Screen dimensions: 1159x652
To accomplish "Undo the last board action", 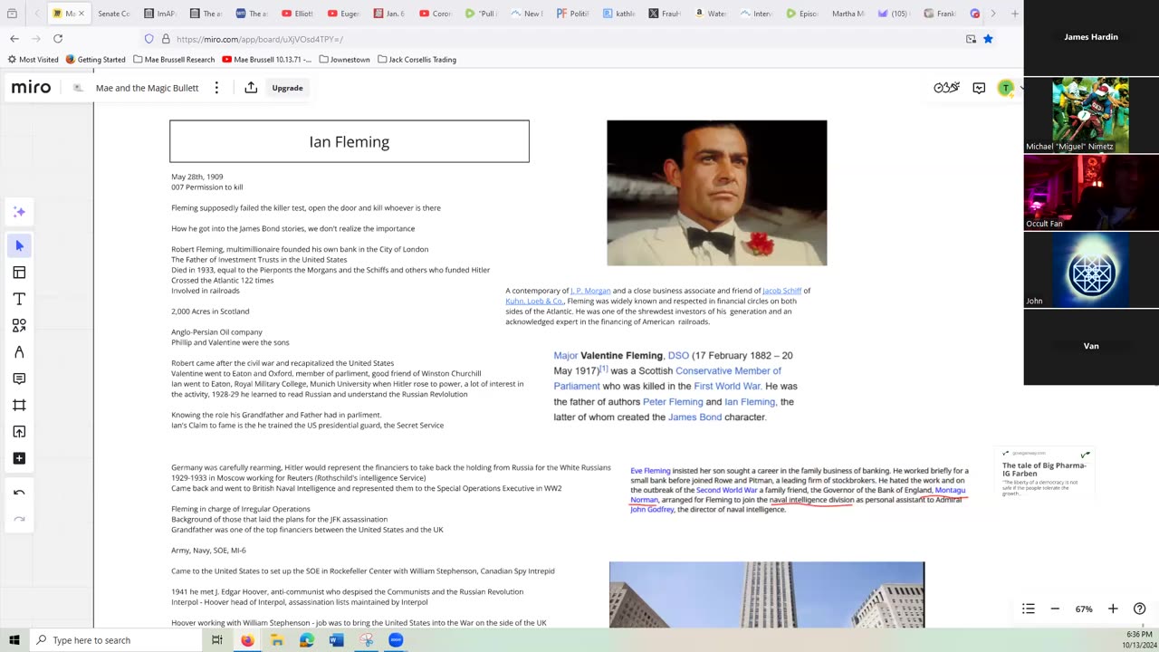I will [19, 493].
